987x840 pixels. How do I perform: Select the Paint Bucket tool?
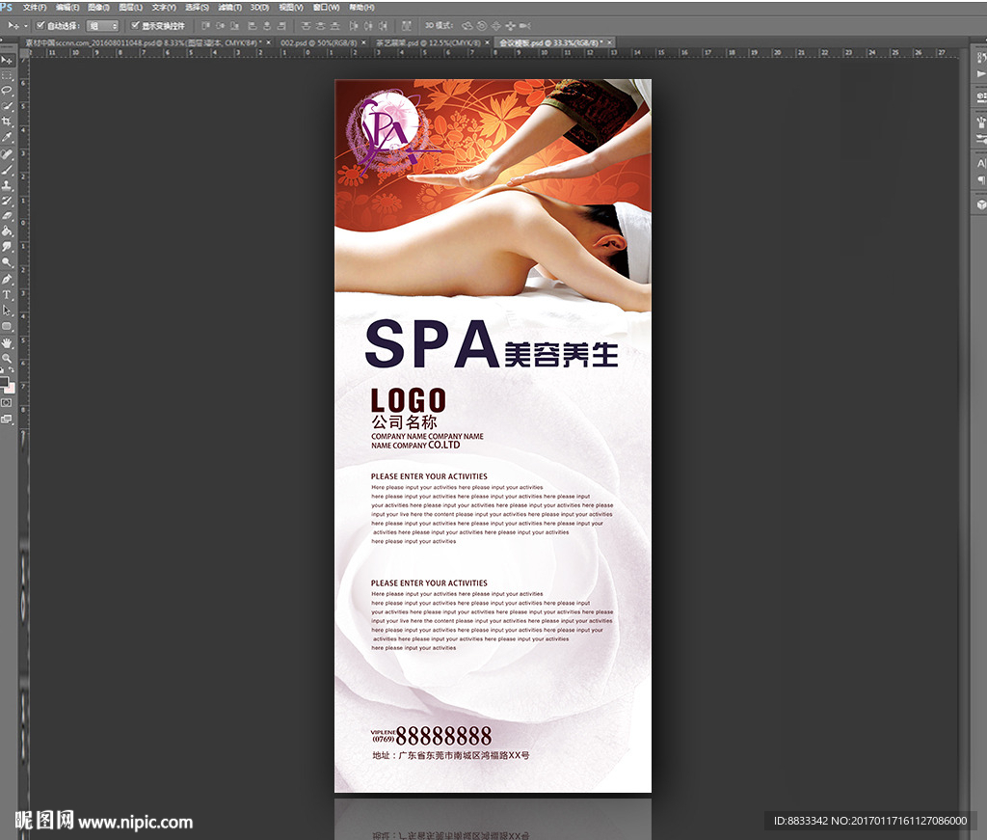(x=7, y=231)
